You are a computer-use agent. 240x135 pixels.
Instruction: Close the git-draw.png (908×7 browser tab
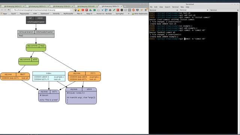coord(121,6)
